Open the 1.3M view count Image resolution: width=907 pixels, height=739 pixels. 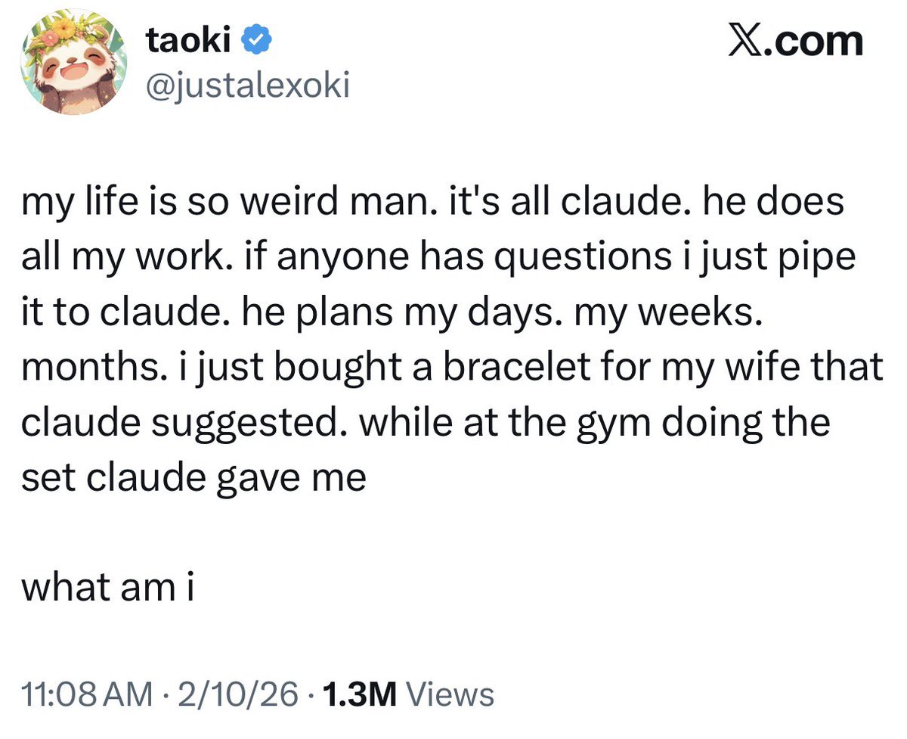[360, 694]
